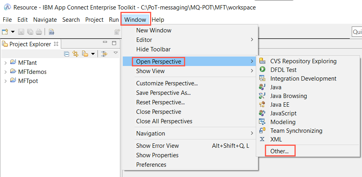
Task: Choose Save Perspective As...
Action: (190, 93)
